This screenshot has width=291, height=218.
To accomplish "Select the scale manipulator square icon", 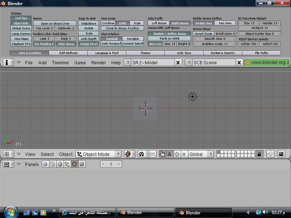I will click(x=184, y=154).
